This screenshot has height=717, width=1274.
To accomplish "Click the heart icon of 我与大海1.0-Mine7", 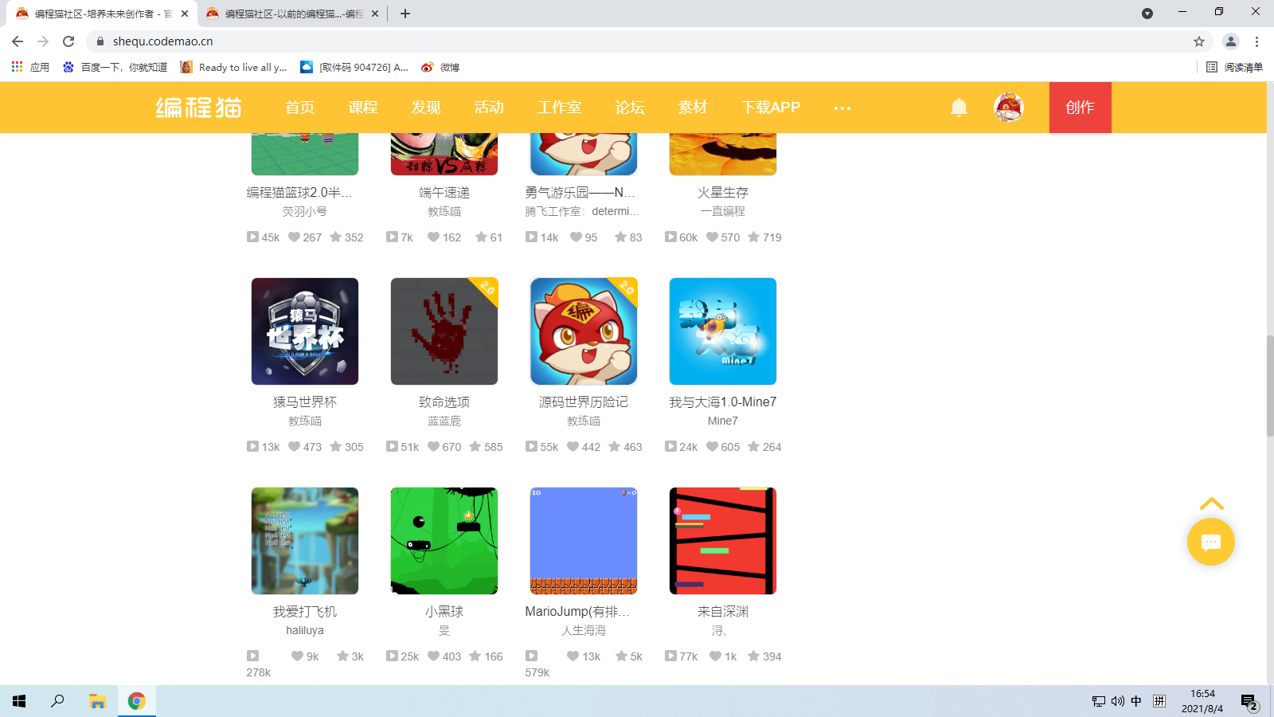I will tap(712, 446).
